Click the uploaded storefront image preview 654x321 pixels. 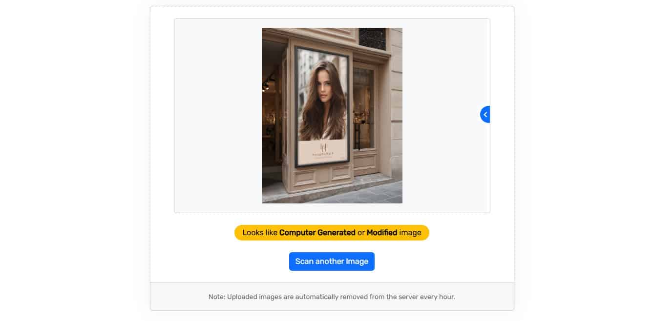pos(332,115)
